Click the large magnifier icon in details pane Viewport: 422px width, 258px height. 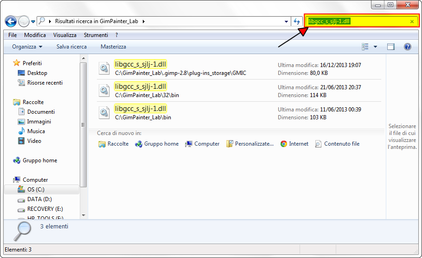pos(23,232)
